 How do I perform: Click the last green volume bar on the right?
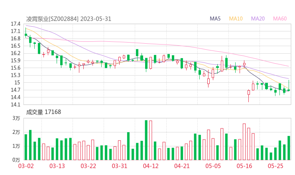coord(289,148)
